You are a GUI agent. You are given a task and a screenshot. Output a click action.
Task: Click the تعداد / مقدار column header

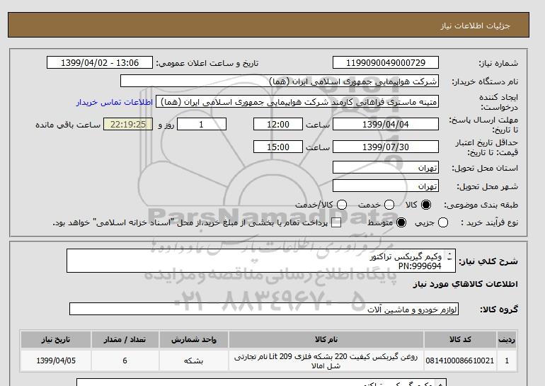[x=125, y=339]
